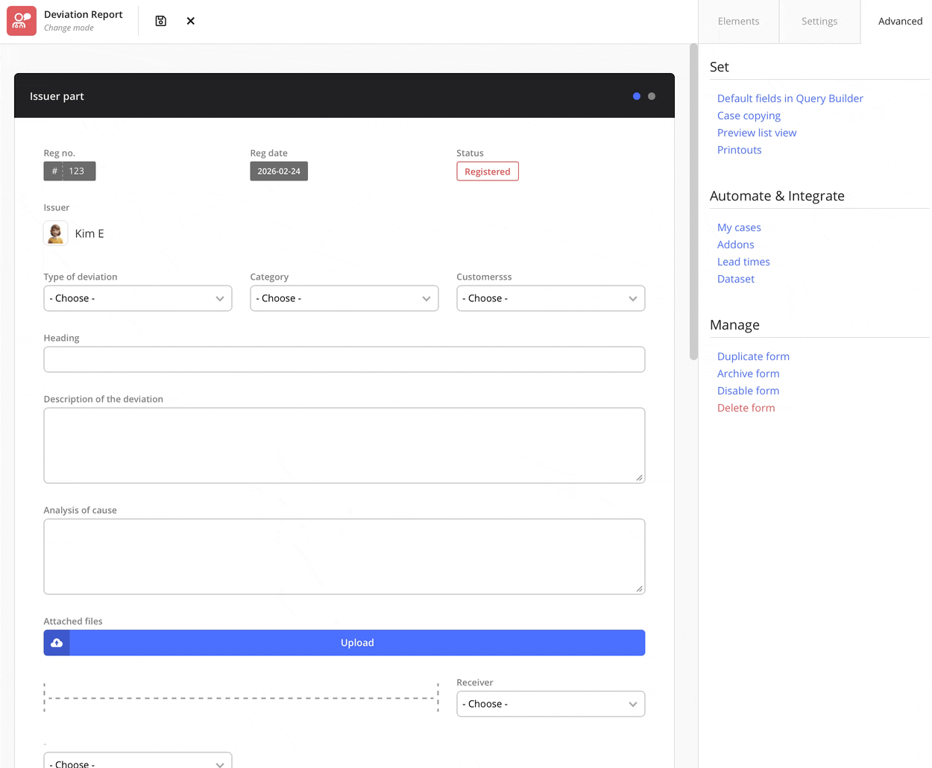This screenshot has height=768, width=932.
Task: Click the cloud upload icon
Action: (57, 643)
